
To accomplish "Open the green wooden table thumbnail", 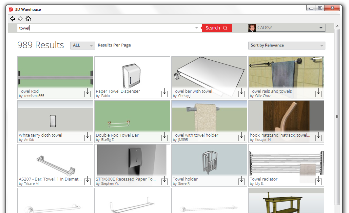I will tap(286, 201).
